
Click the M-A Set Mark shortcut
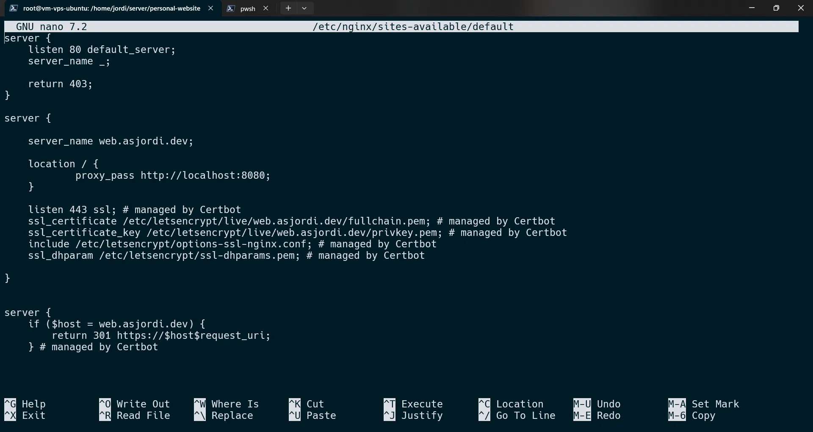(x=704, y=404)
